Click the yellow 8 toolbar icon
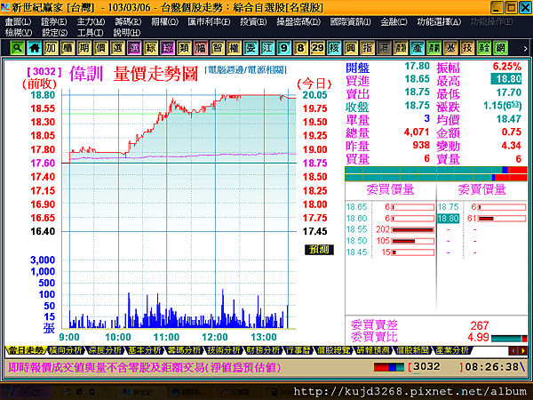The width and height of the screenshot is (533, 400). tap(300, 48)
